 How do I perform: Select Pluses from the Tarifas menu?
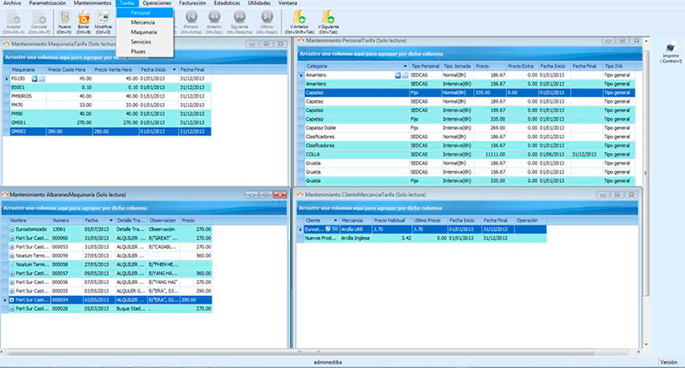coord(145,51)
